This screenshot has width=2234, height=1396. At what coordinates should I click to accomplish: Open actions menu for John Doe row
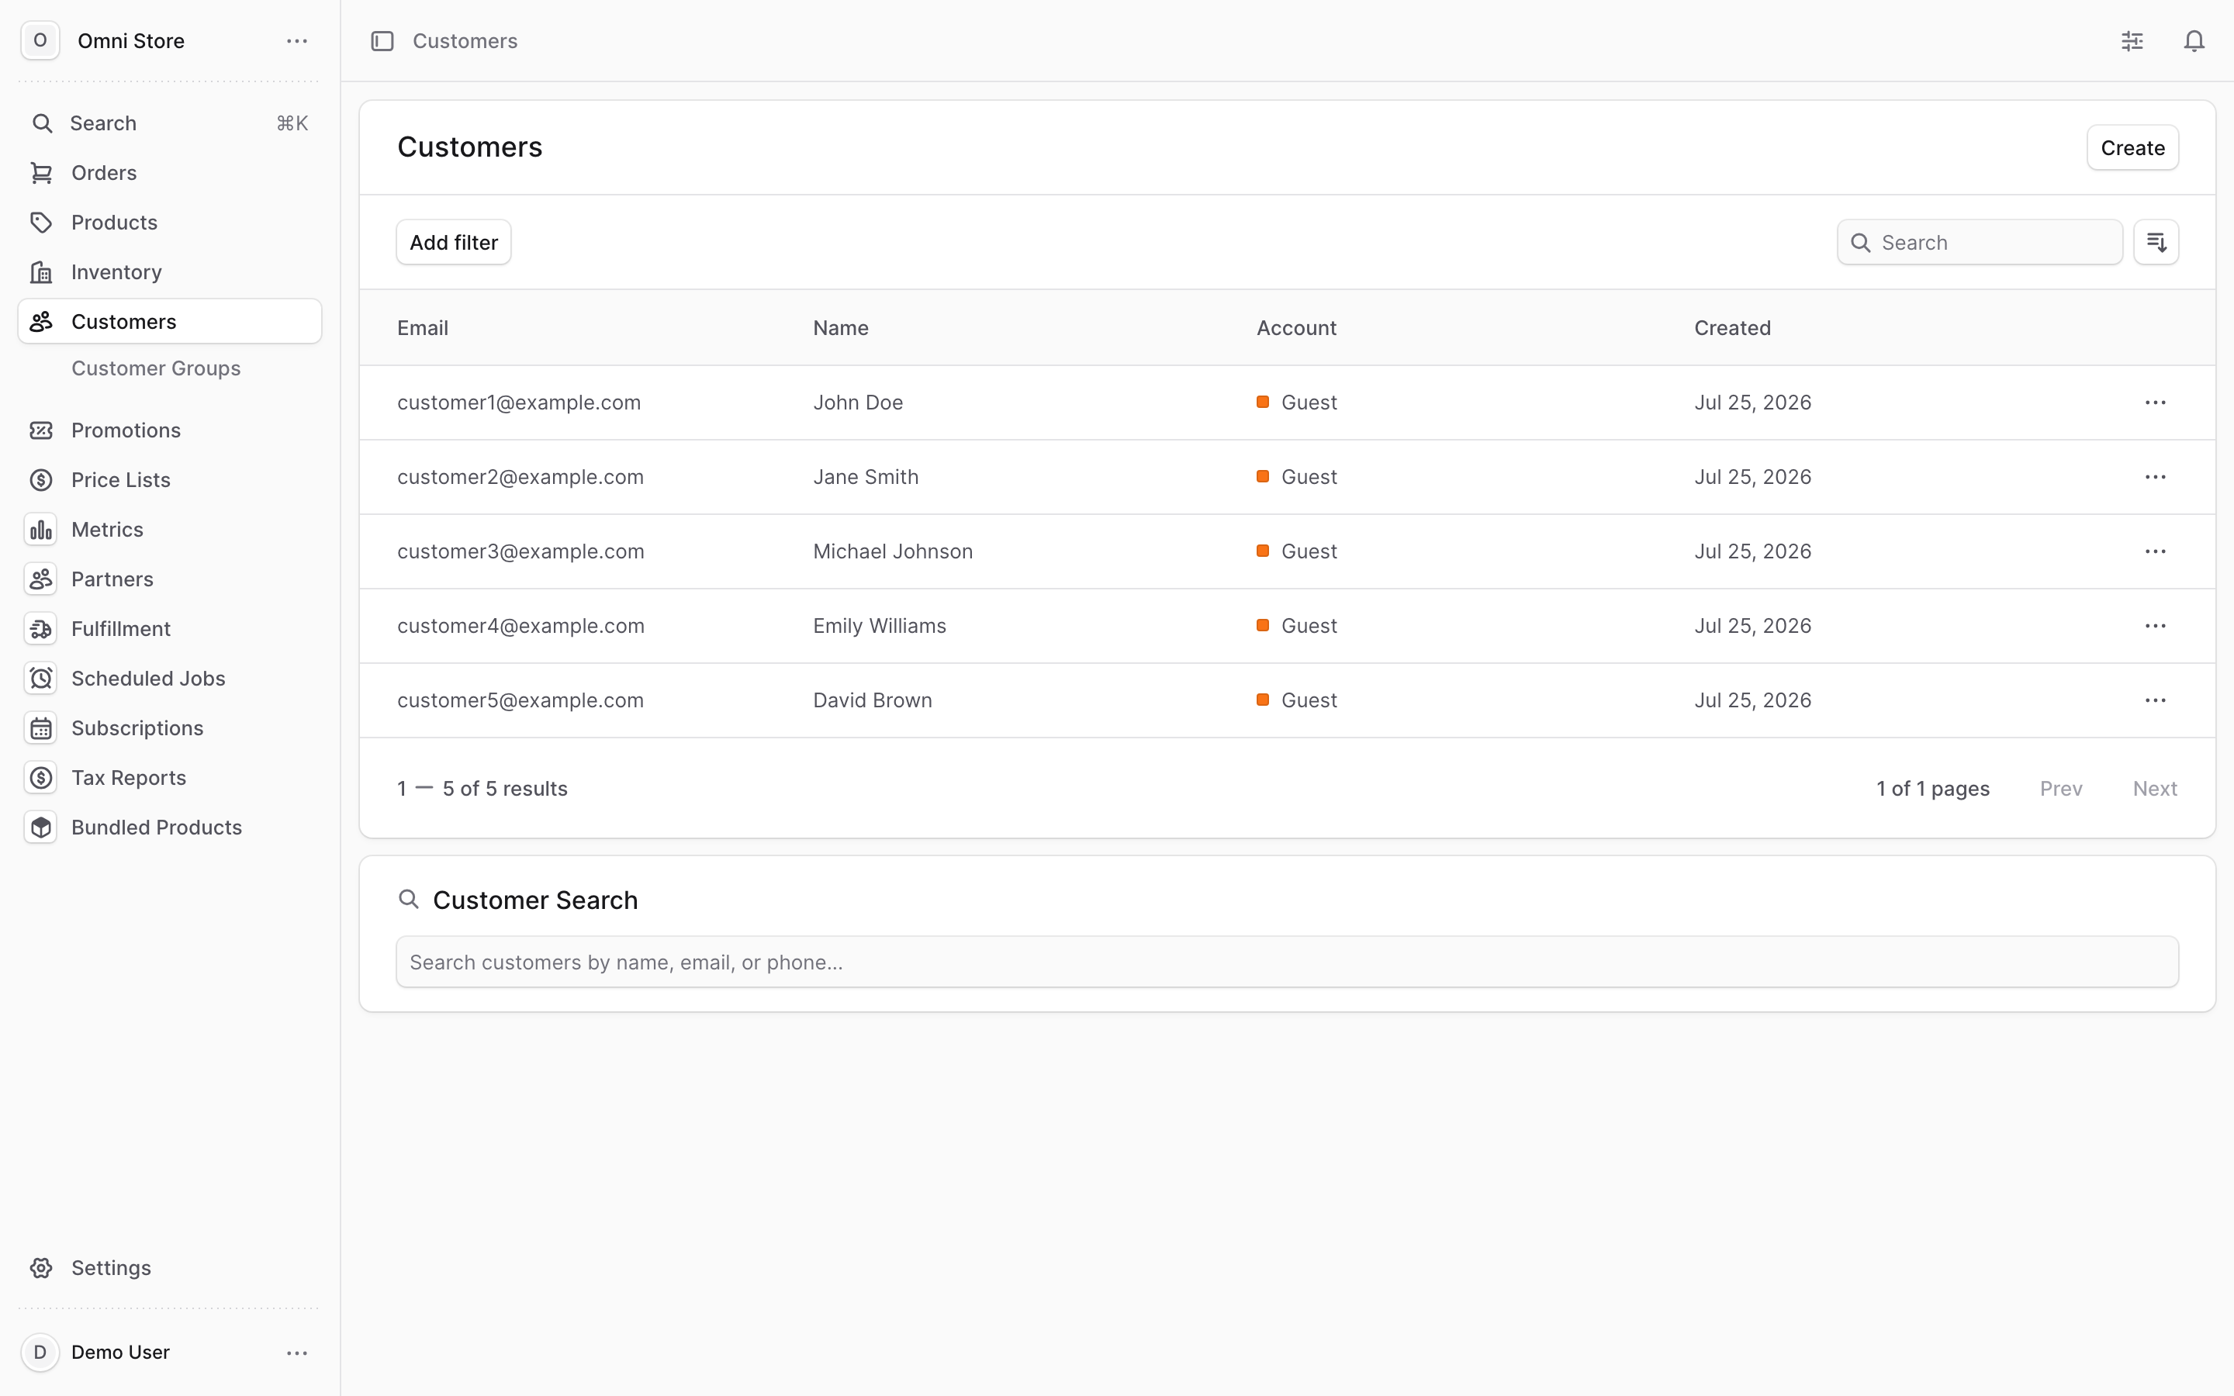pyautogui.click(x=2156, y=403)
